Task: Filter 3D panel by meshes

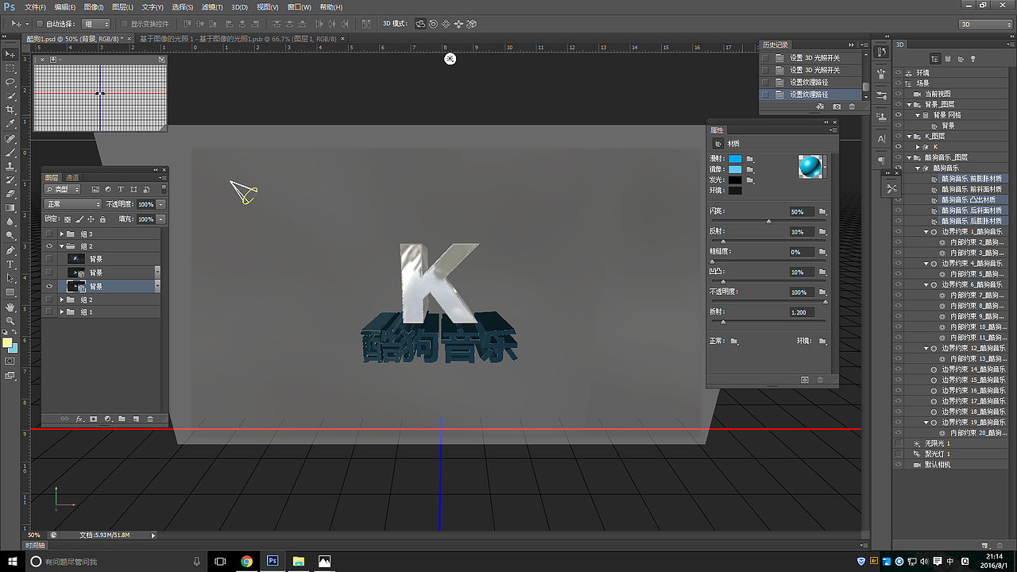Action: click(x=948, y=59)
